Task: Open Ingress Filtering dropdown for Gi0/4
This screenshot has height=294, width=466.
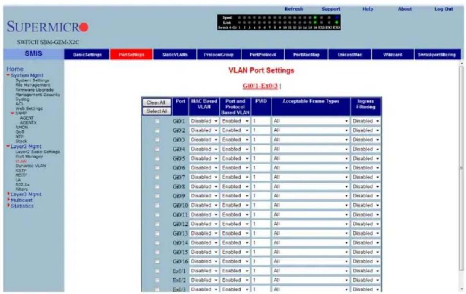Action: click(366, 149)
